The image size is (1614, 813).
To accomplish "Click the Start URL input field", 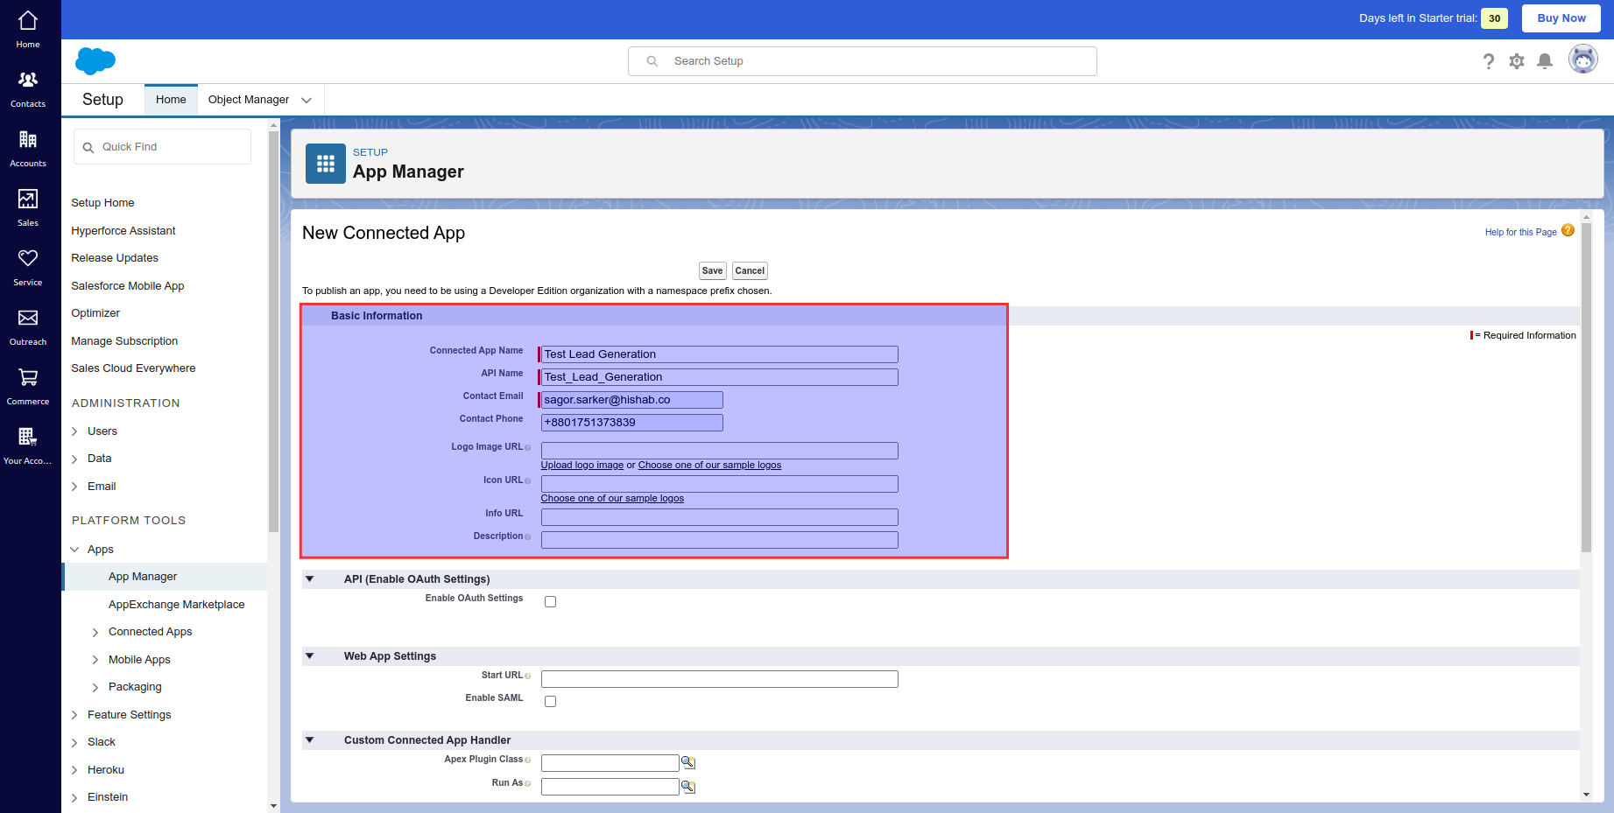I will click(x=720, y=679).
